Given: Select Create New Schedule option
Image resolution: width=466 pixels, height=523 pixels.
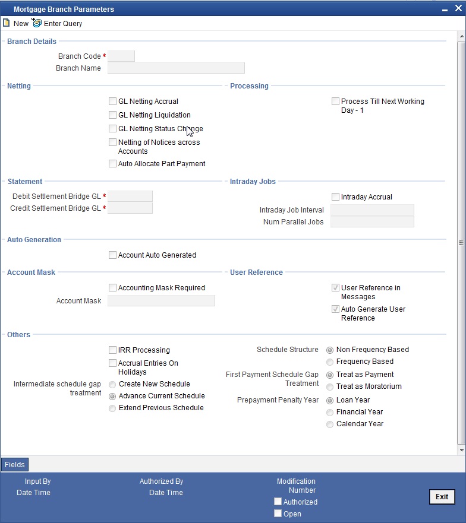Looking at the screenshot, I should pyautogui.click(x=112, y=385).
